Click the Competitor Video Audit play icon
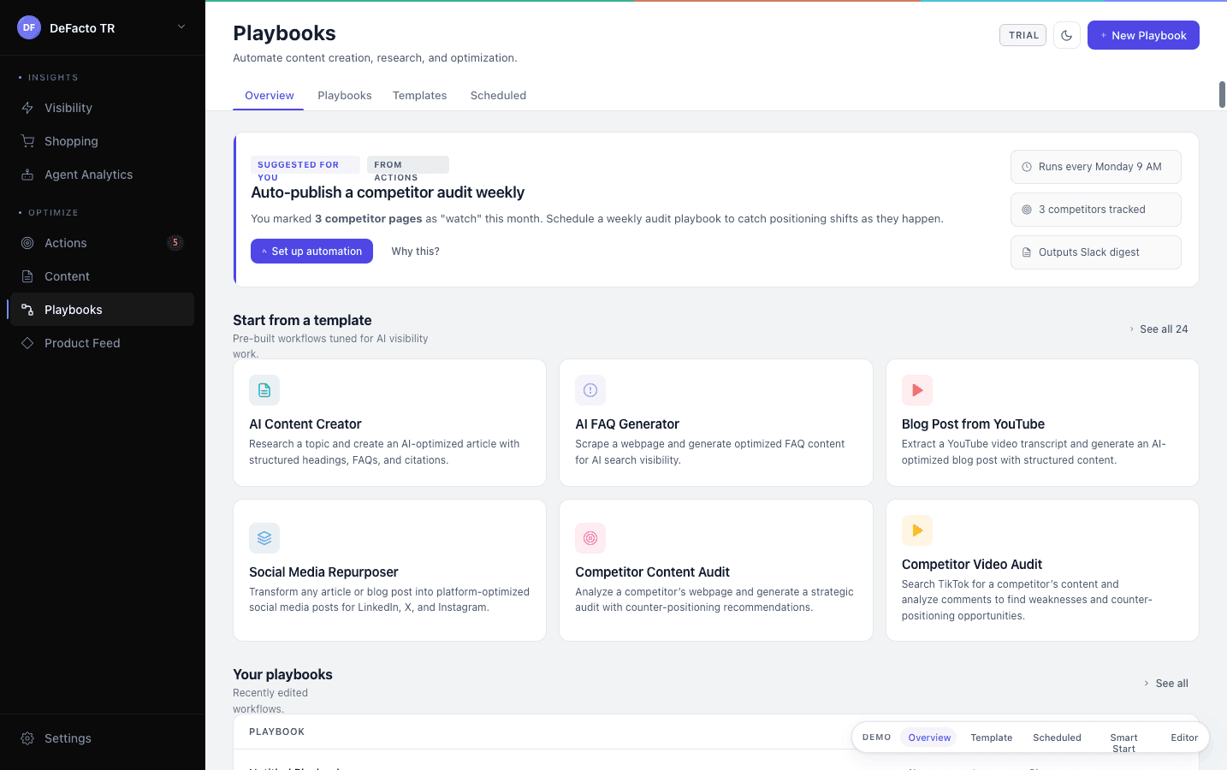 point(916,530)
